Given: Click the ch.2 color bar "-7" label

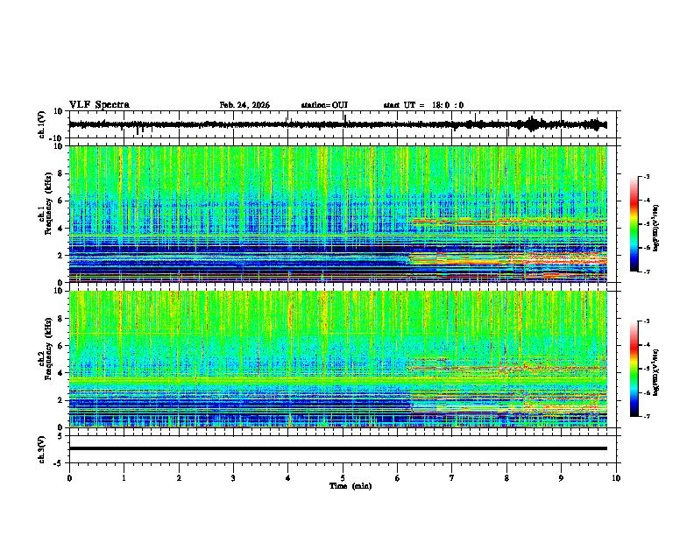Looking at the screenshot, I should click(x=647, y=416).
